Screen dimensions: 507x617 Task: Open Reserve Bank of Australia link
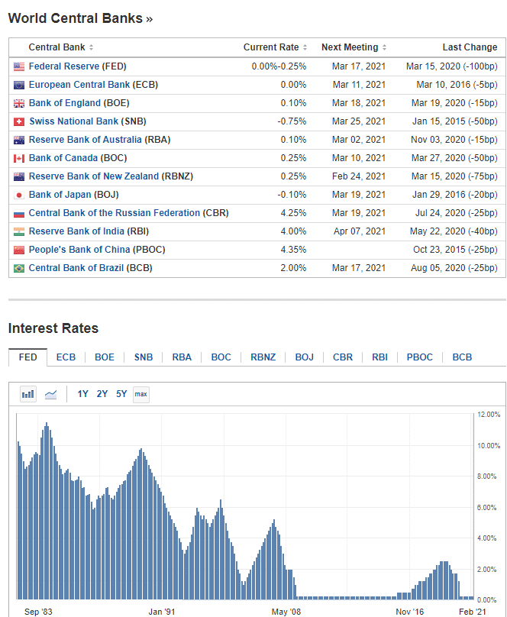coord(85,140)
